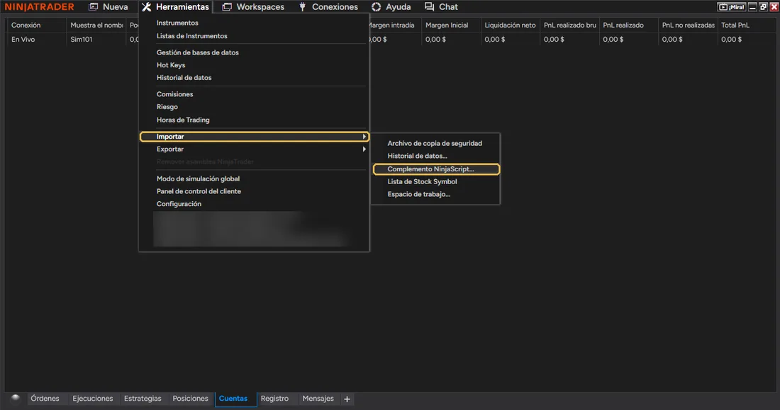Click the Liquidación neto column header
The image size is (780, 410).
click(x=510, y=25)
